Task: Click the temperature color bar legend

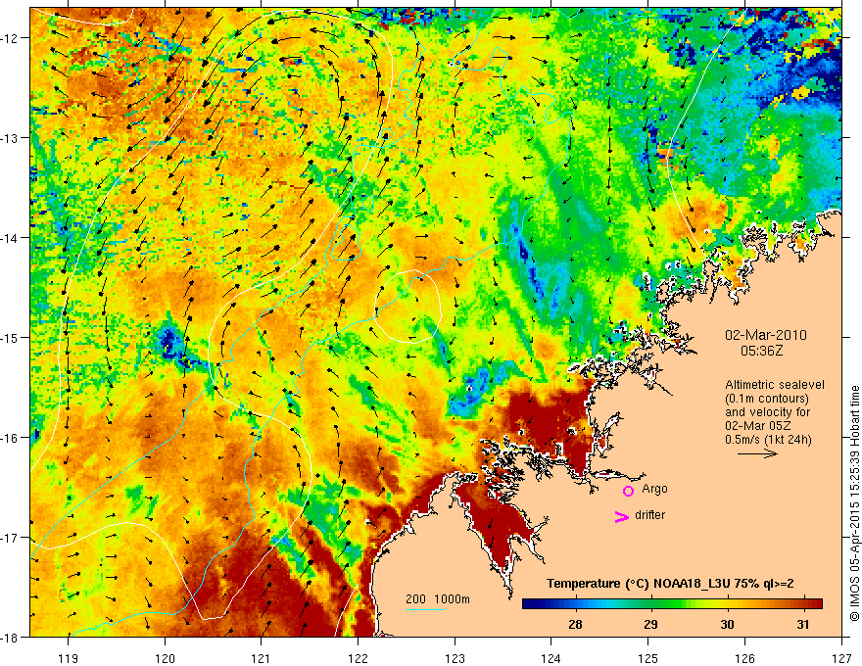Action: pyautogui.click(x=672, y=604)
